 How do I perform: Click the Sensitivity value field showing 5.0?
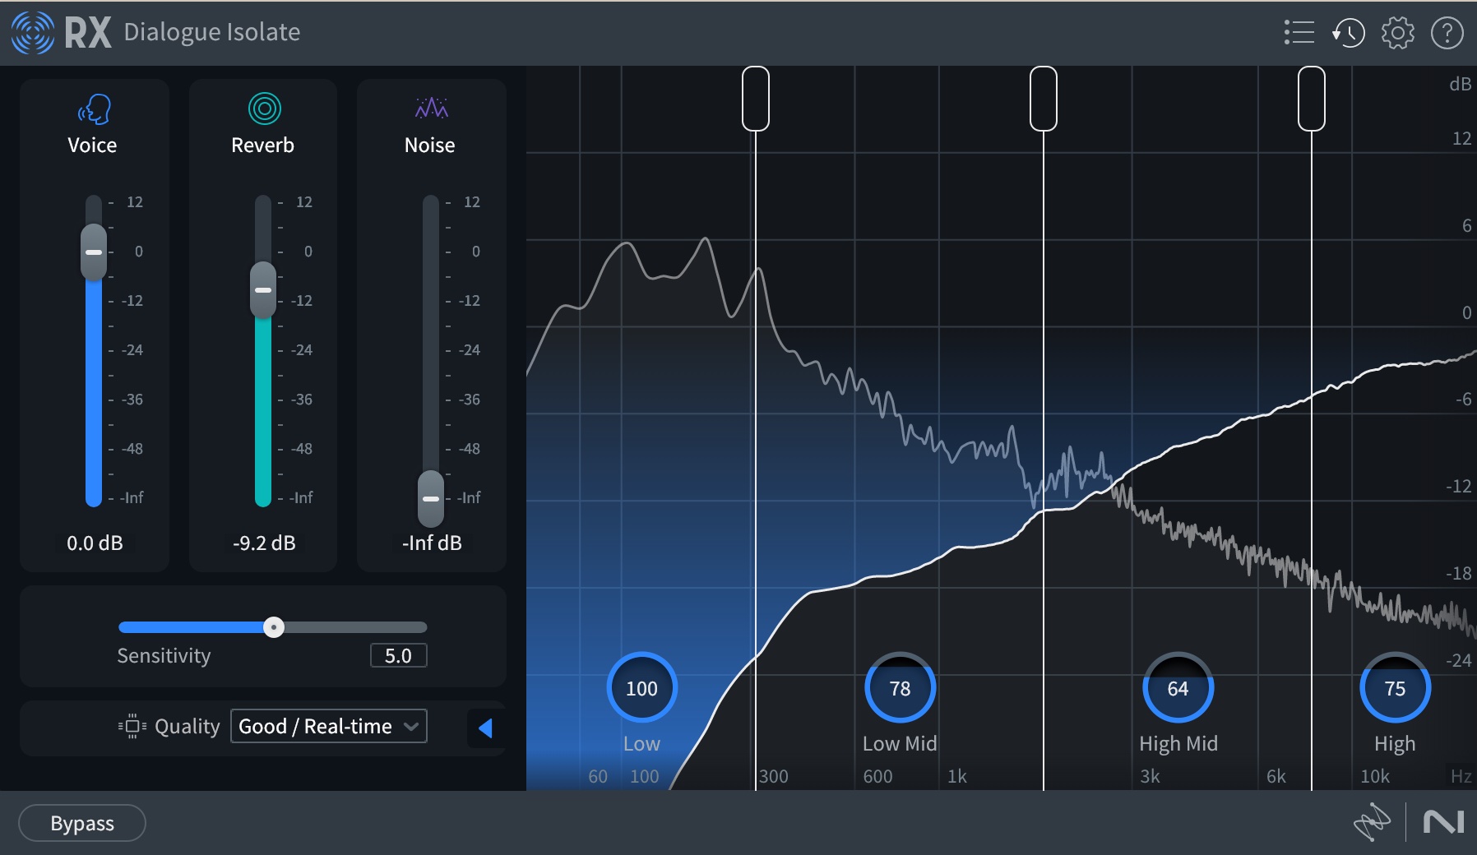pos(399,655)
